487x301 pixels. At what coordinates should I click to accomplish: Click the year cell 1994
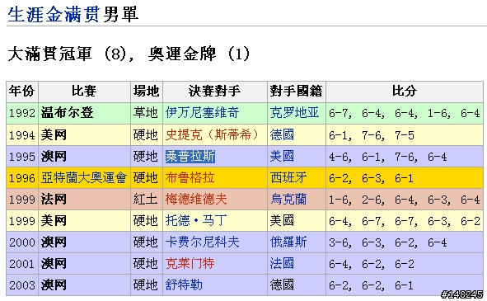21,135
